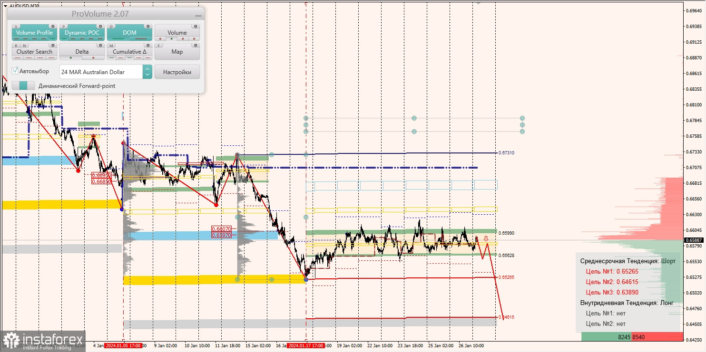706x352 pixels.
Task: Toggle last red-dot segment under Volume
Action: click(194, 38)
